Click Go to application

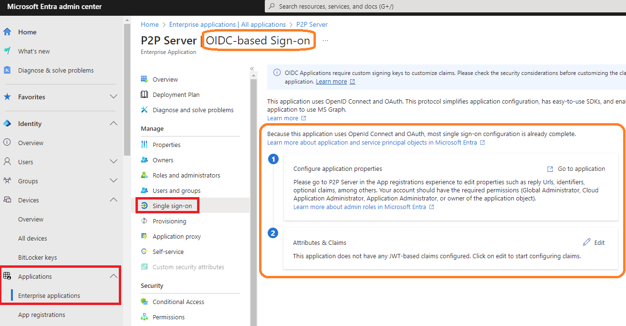click(581, 168)
